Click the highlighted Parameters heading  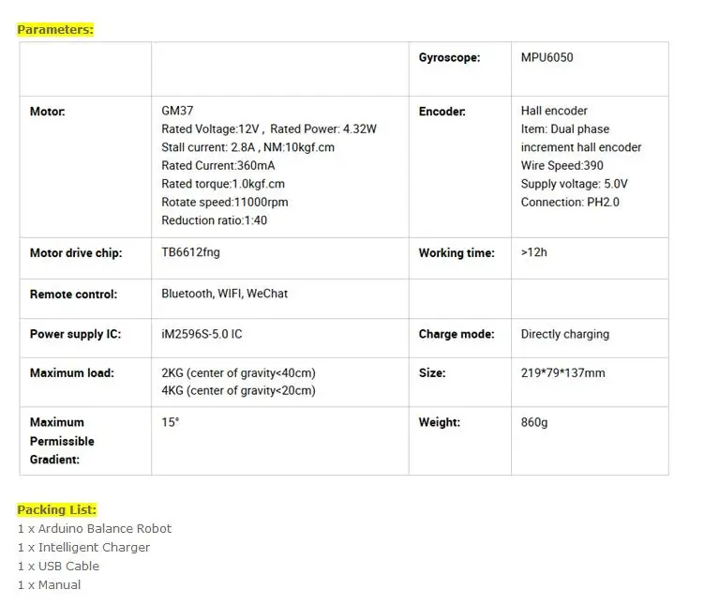[x=55, y=30]
